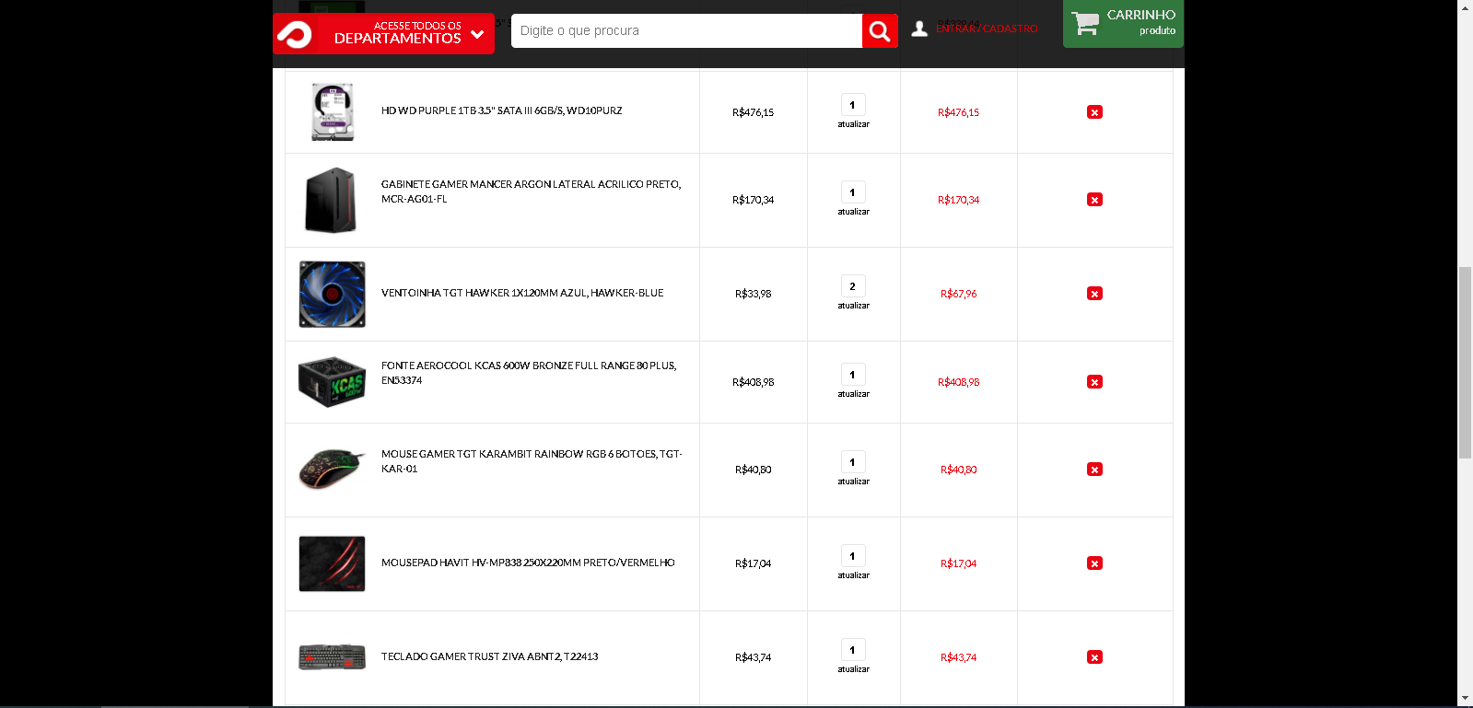Click quantity field for Fonte Aerocool KCAS
The height and width of the screenshot is (708, 1473).
[853, 375]
